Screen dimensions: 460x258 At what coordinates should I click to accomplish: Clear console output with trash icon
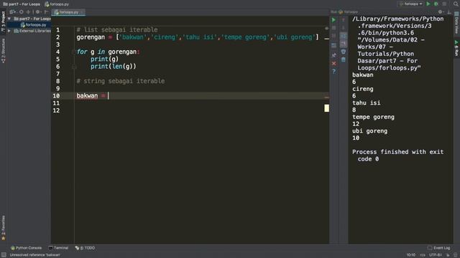click(x=344, y=59)
